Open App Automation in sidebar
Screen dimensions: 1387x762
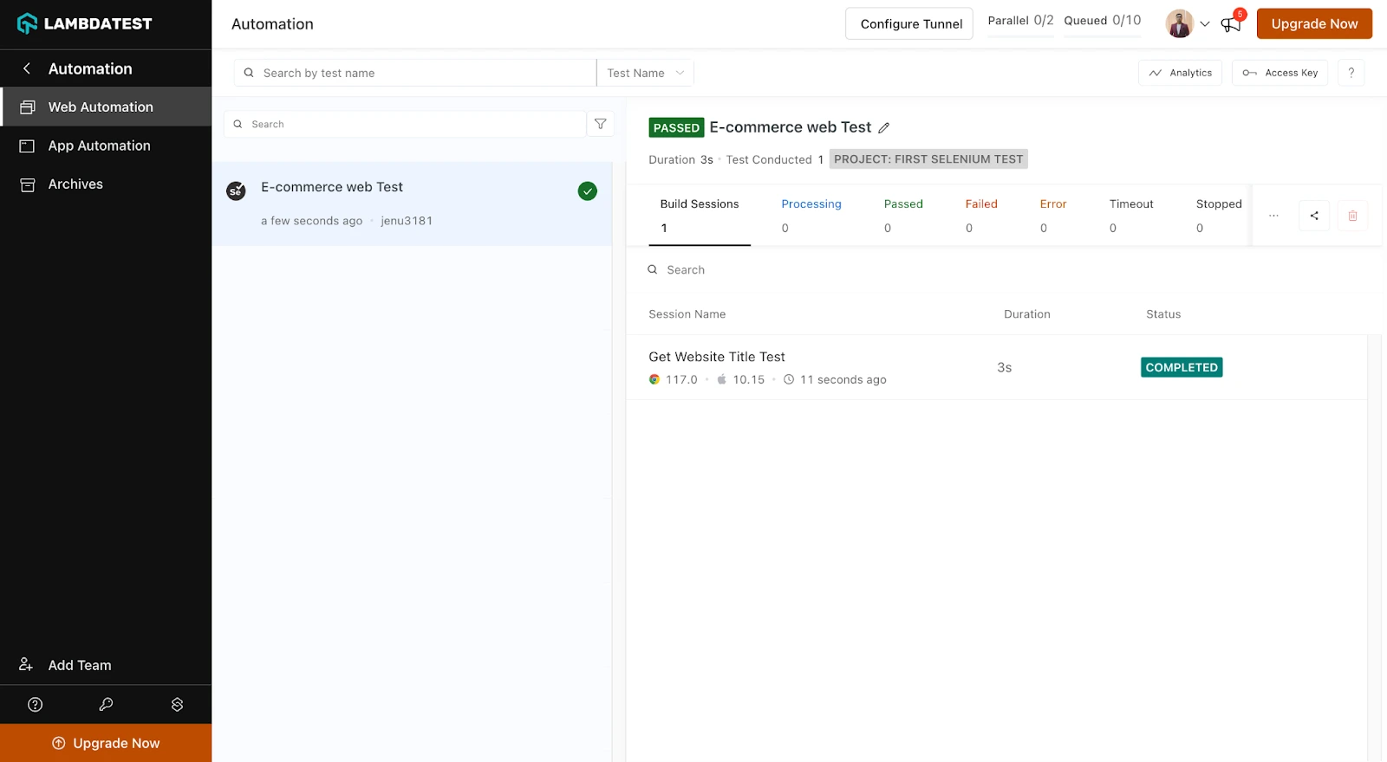click(99, 145)
